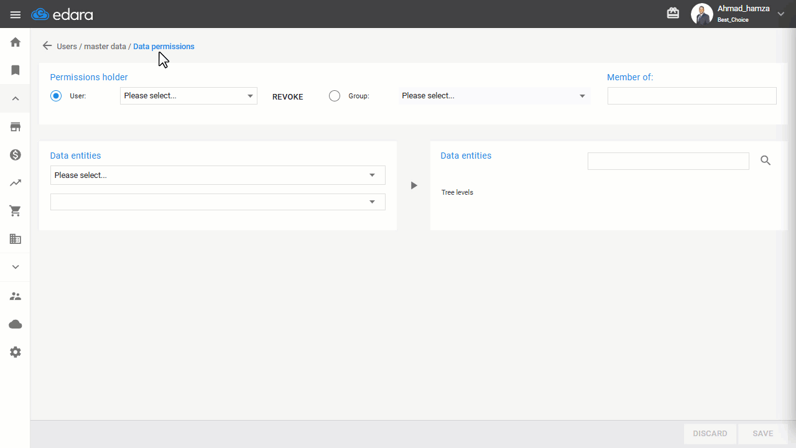Click the back arrow in breadcrumb
Viewport: 796px width, 448px height.
47,46
